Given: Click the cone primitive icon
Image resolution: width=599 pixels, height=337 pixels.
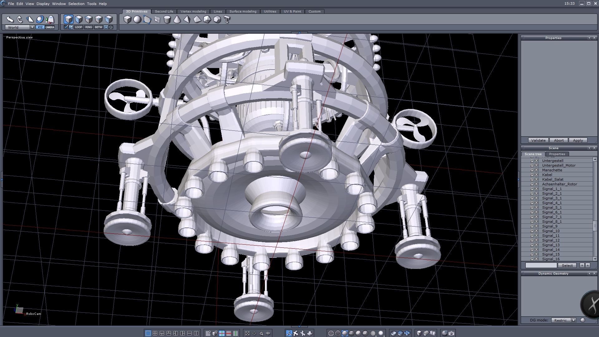Looking at the screenshot, I should pos(177,20).
